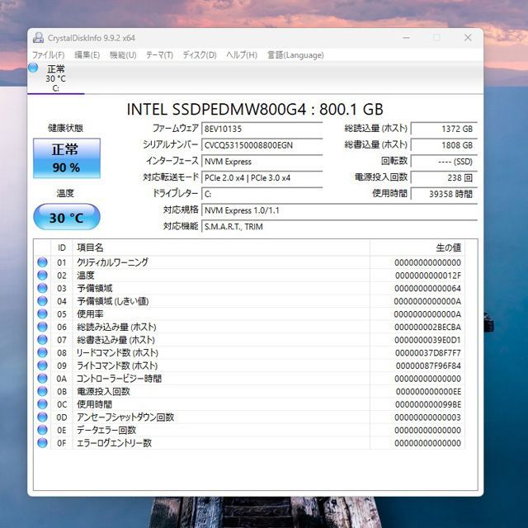528x528 pixels.
Task: Click status orb of 03 予備領域 row
Action: pos(42,288)
